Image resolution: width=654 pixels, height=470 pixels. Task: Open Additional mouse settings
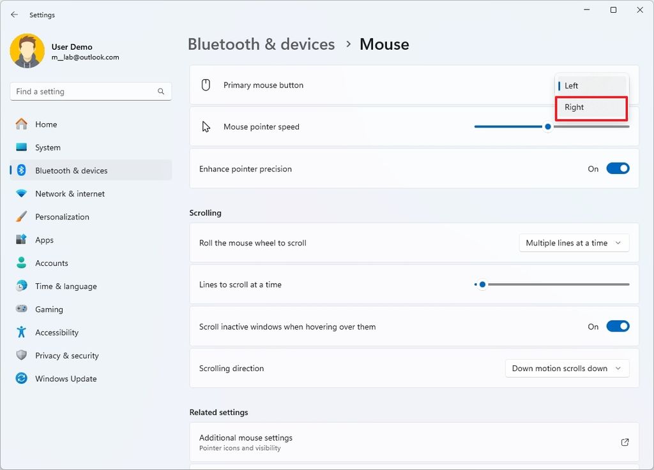click(x=414, y=442)
